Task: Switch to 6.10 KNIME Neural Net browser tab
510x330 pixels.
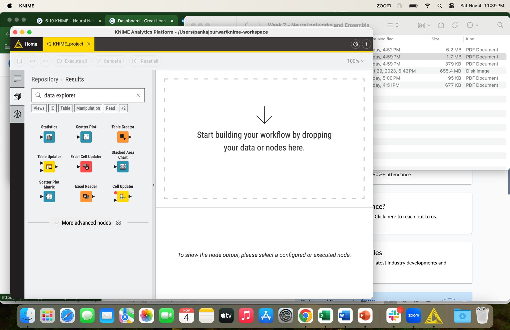Action: coord(69,21)
